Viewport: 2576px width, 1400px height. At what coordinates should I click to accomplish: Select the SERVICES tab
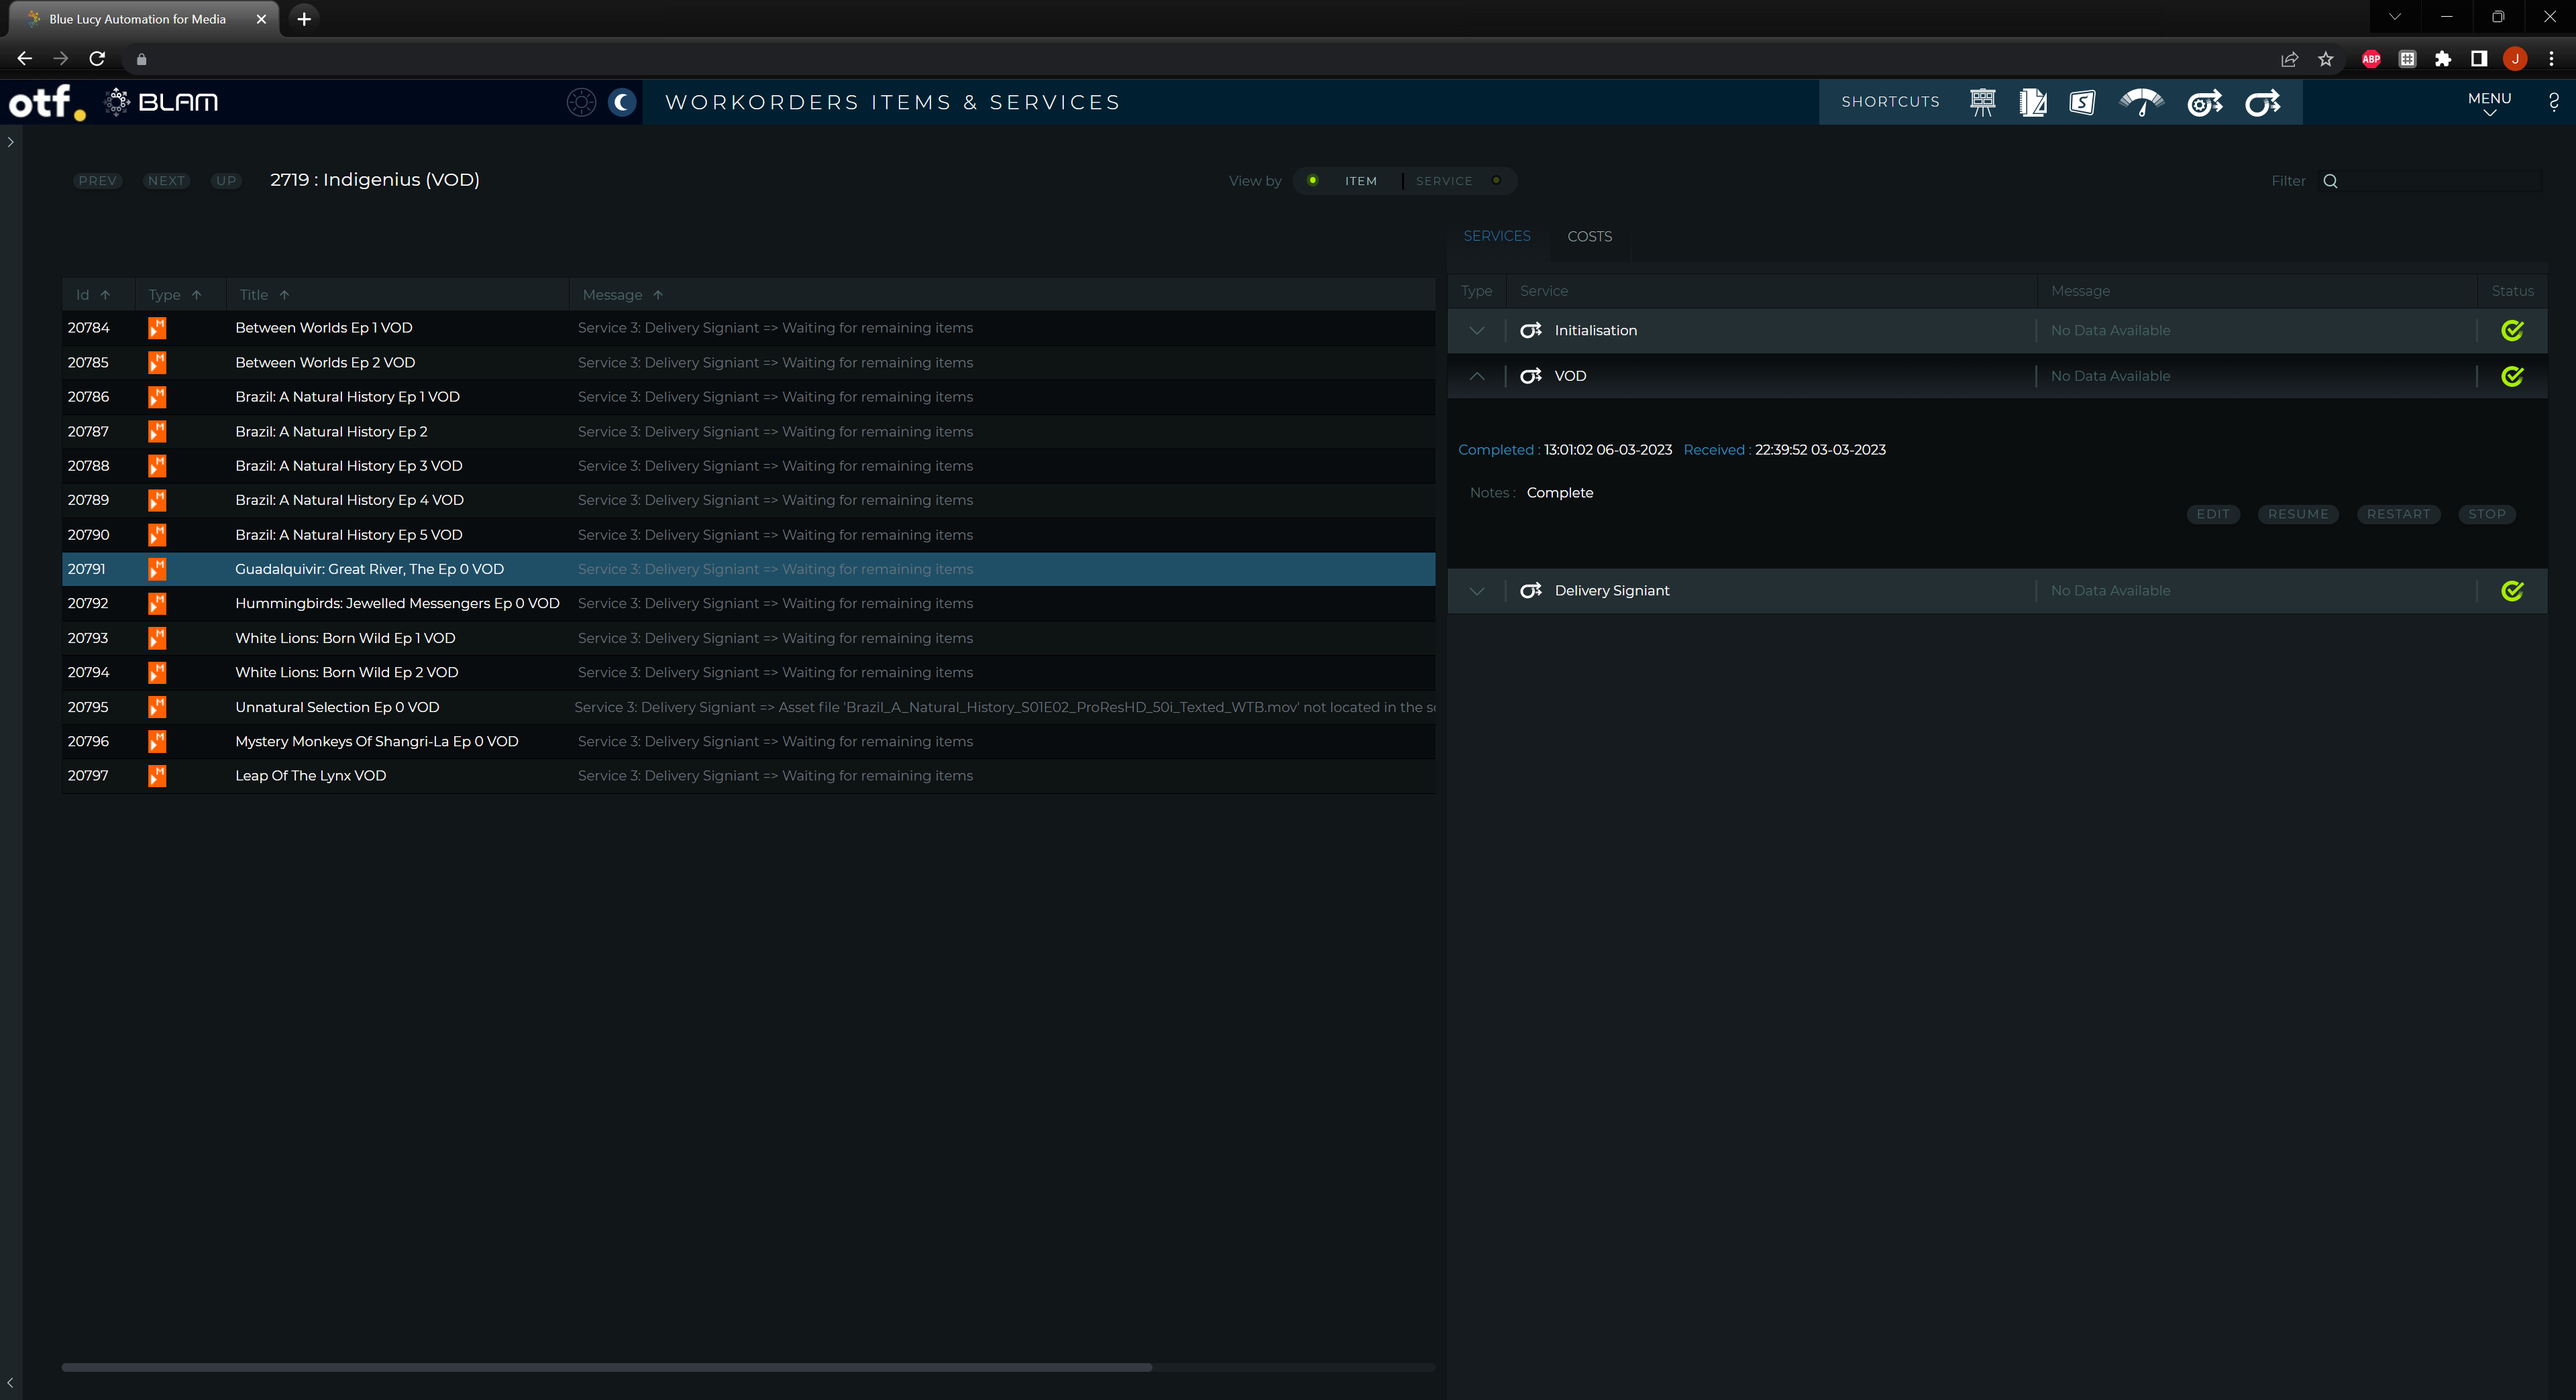click(x=1496, y=236)
